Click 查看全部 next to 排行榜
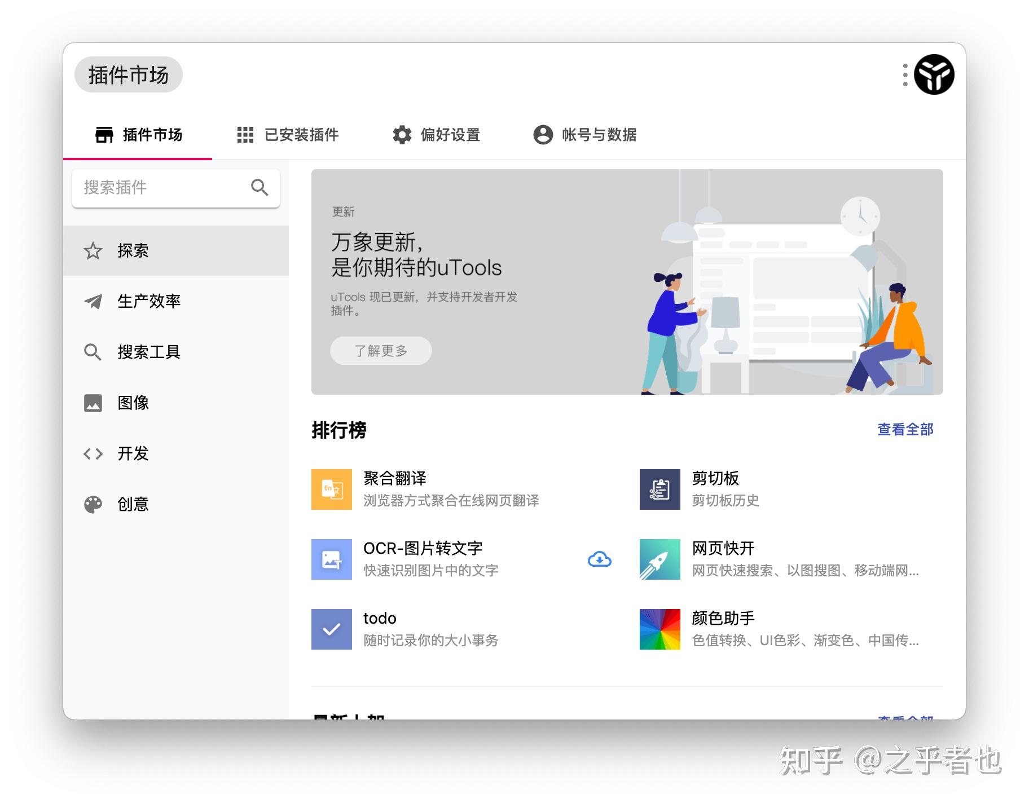Viewport: 1029px width, 803px height. pos(904,429)
